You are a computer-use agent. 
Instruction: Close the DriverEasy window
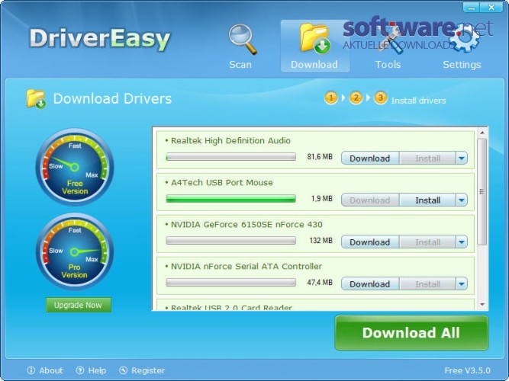click(491, 8)
